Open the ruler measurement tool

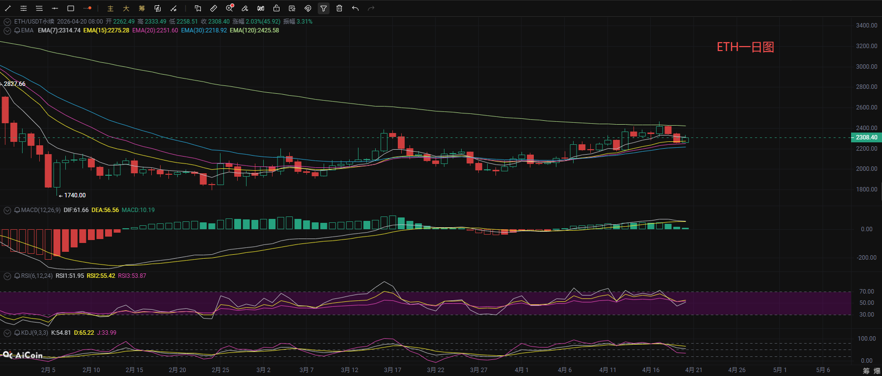(x=214, y=8)
